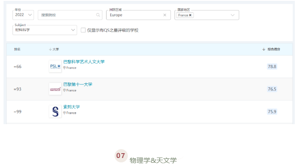This screenshot has width=301, height=165.
Task: Open the 巴黎科学艺术人文大学 link
Action: (84, 62)
